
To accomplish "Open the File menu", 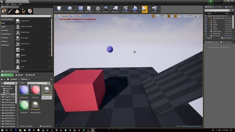I will 2,4.
